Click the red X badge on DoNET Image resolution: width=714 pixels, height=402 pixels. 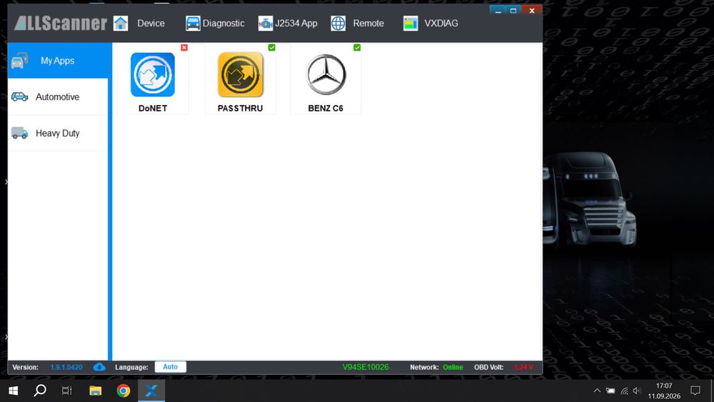pyautogui.click(x=184, y=47)
